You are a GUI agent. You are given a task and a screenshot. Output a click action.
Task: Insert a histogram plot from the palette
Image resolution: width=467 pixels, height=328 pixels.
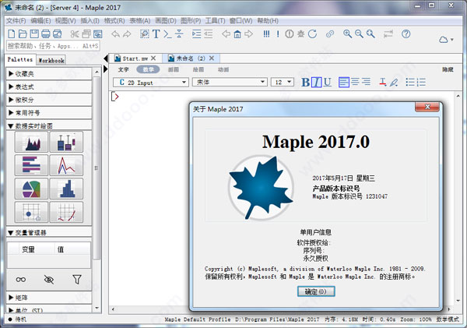[x=66, y=189]
